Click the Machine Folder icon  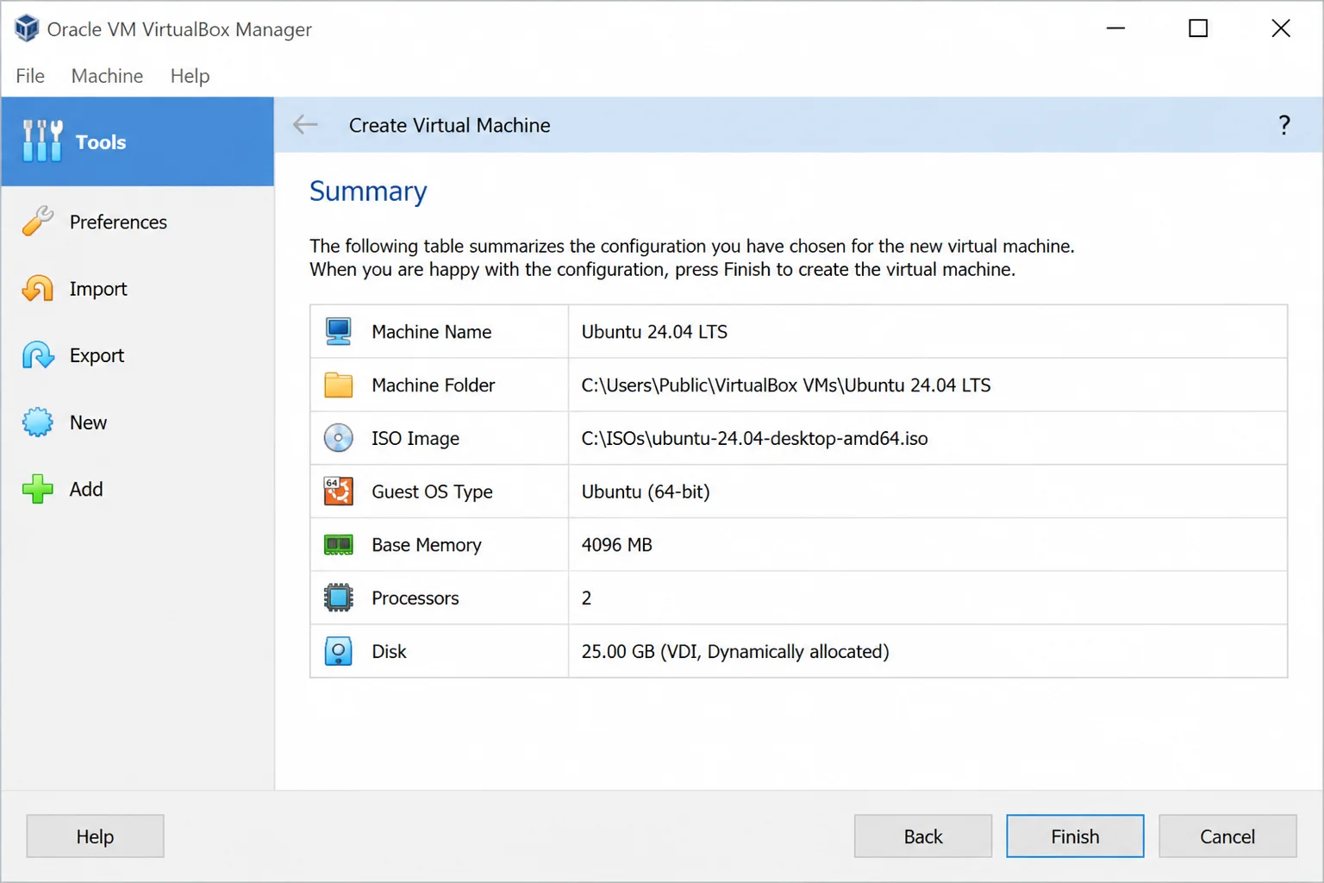coord(339,385)
